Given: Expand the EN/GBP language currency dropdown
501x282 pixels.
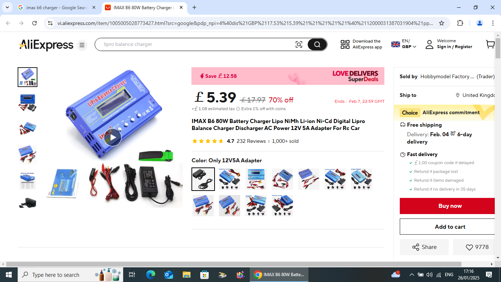Looking at the screenshot, I should [404, 44].
